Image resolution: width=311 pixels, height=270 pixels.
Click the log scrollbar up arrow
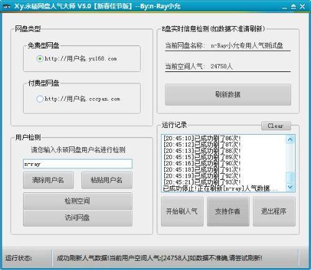click(x=290, y=140)
